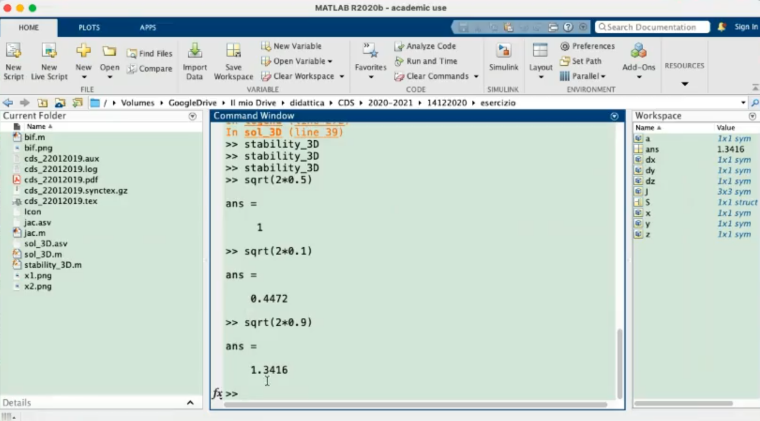
Task: Click the Analyze Code button
Action: click(x=425, y=46)
